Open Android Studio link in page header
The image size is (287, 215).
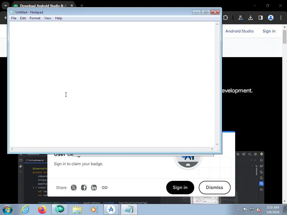[x=239, y=31]
